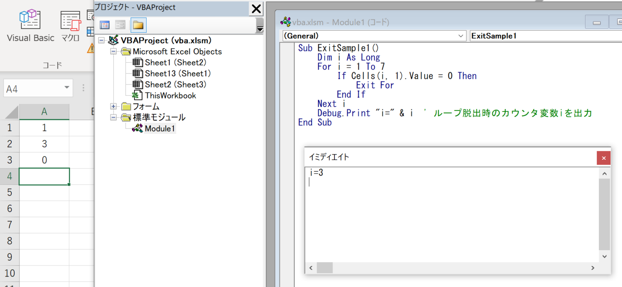Screen dimensions: 622x287
Task: Close the イミディエイト window
Action: [x=603, y=158]
